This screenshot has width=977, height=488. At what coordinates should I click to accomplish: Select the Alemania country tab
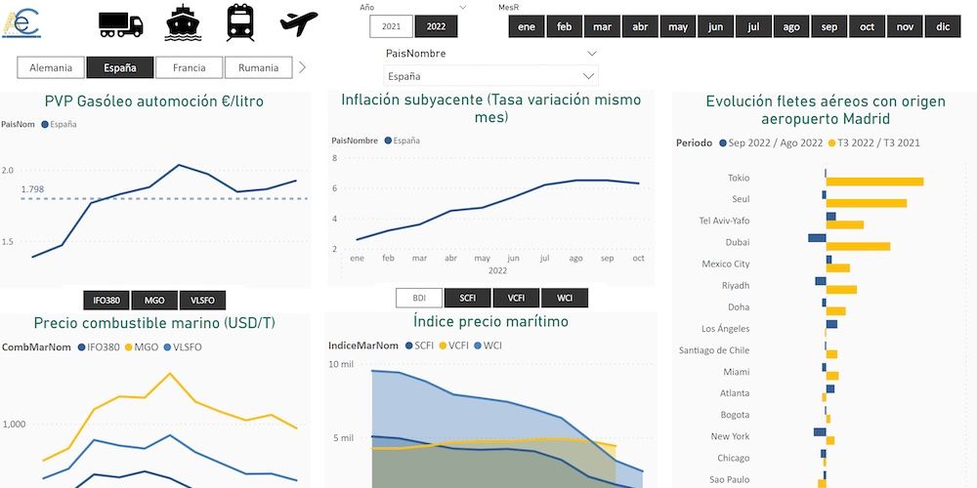tap(51, 67)
